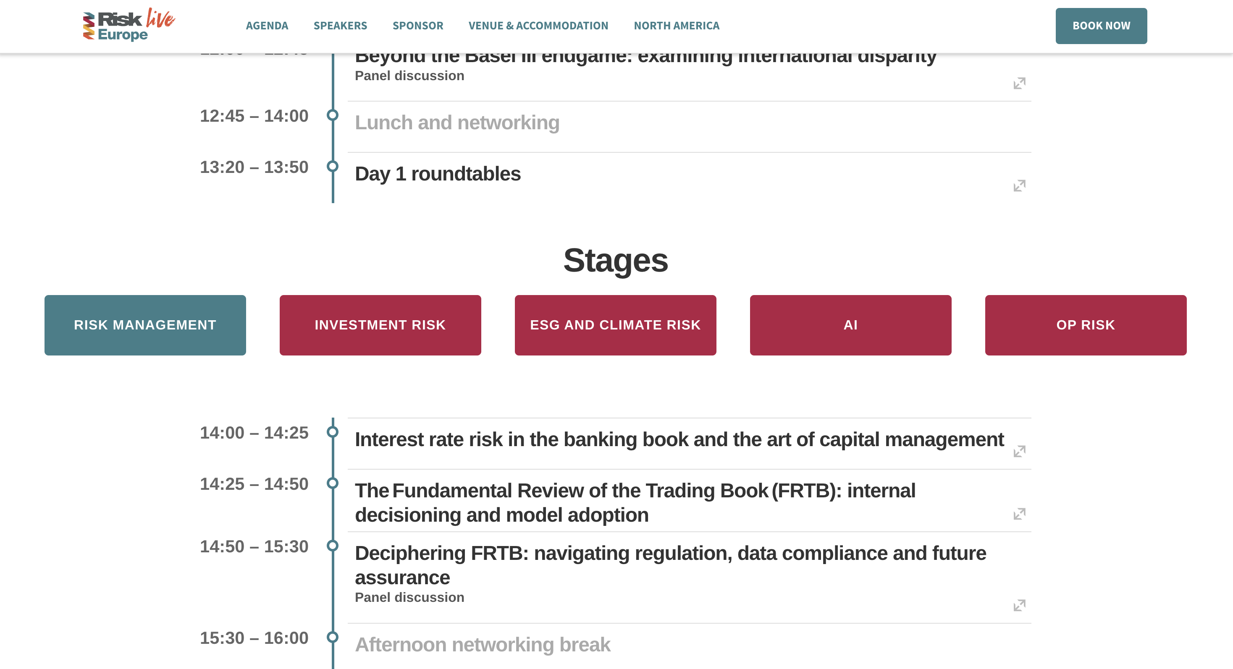Image resolution: width=1233 pixels, height=669 pixels.
Task: Expand details for Day 1 roundtables
Action: 1020,185
